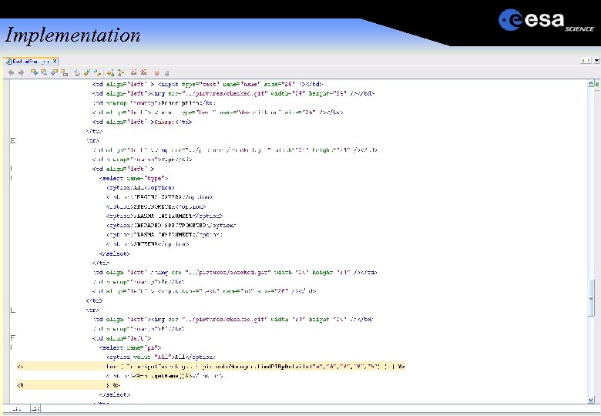The image size is (601, 416).
Task: Click the file icon on the editor tab
Action: click(x=8, y=62)
